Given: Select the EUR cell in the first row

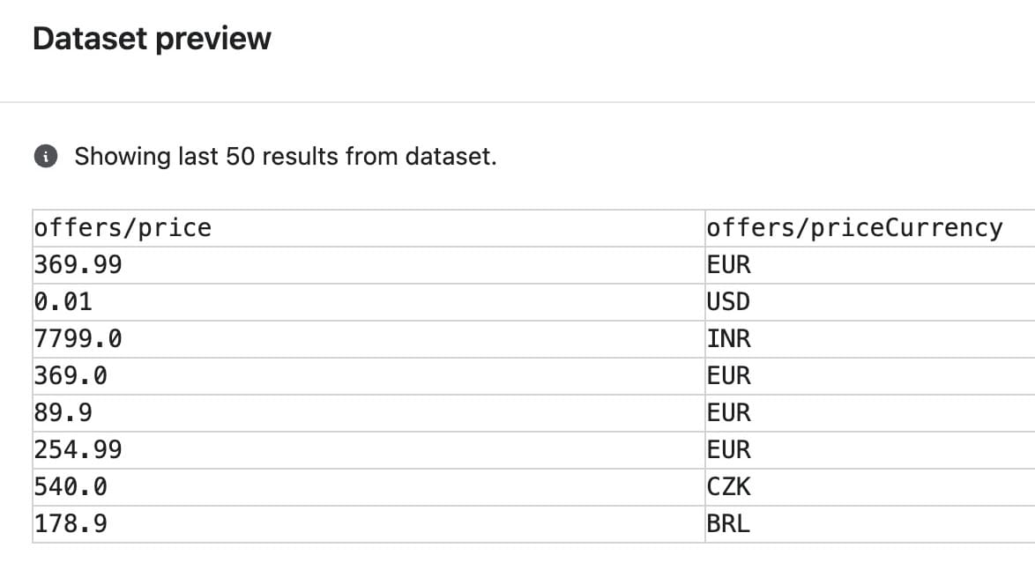Looking at the screenshot, I should pos(870,265).
